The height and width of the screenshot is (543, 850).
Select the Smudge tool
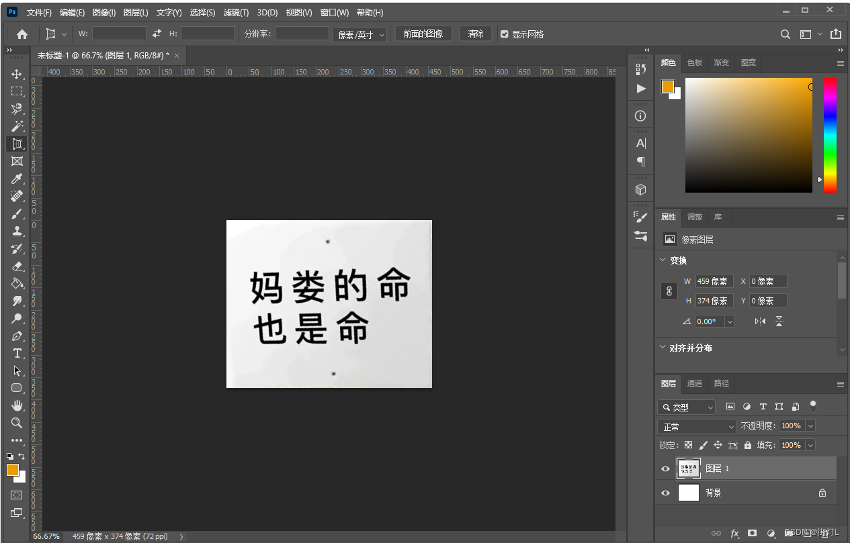click(x=17, y=301)
